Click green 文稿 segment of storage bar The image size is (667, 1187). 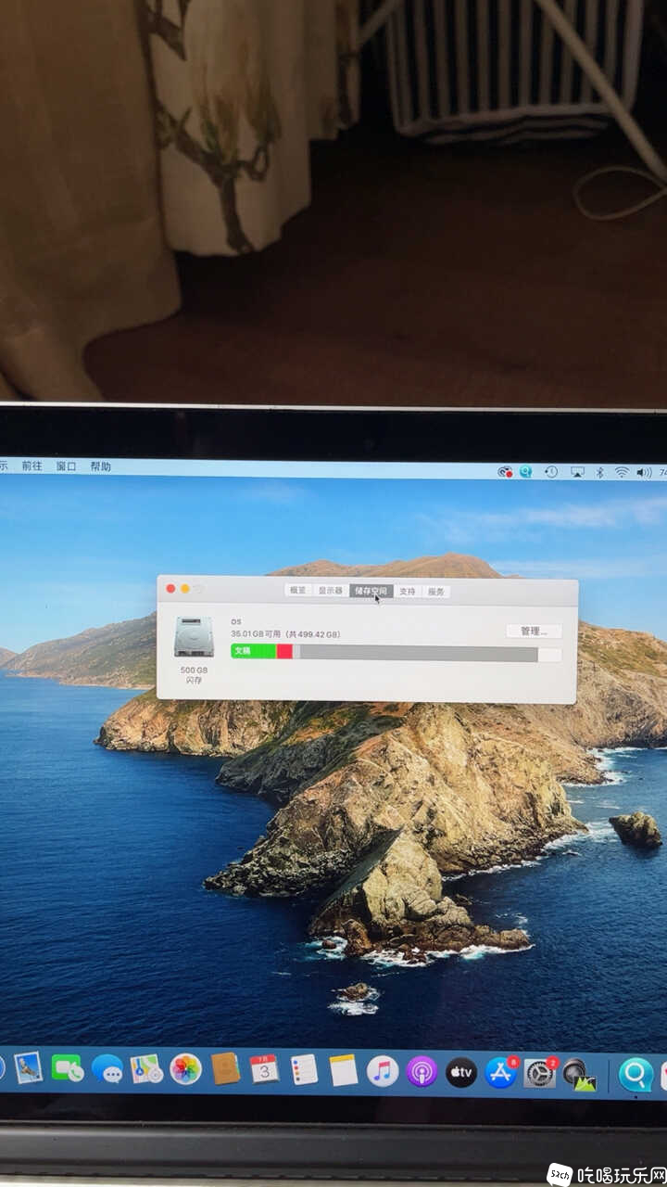[x=253, y=652]
